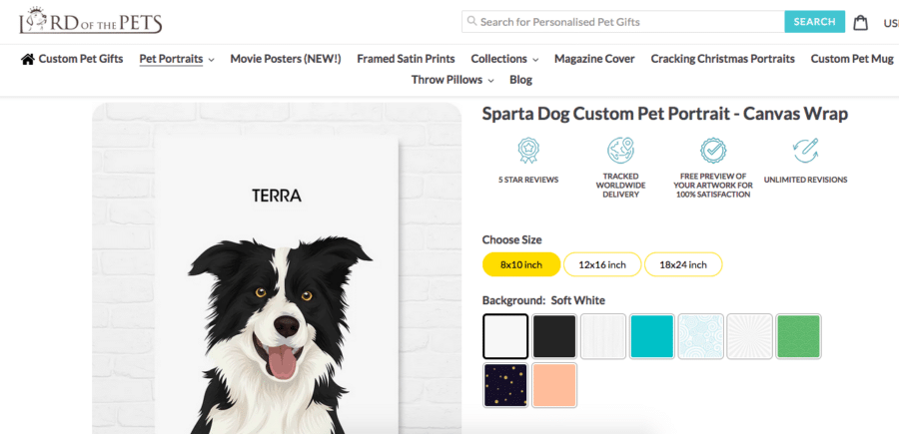Click the Unlimited Revisions pencil icon
Viewport: 899px width, 434px height.
point(805,151)
